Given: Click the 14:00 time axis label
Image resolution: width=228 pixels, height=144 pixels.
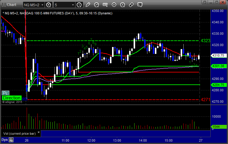Looking at the screenshot, I should tap(143, 140).
